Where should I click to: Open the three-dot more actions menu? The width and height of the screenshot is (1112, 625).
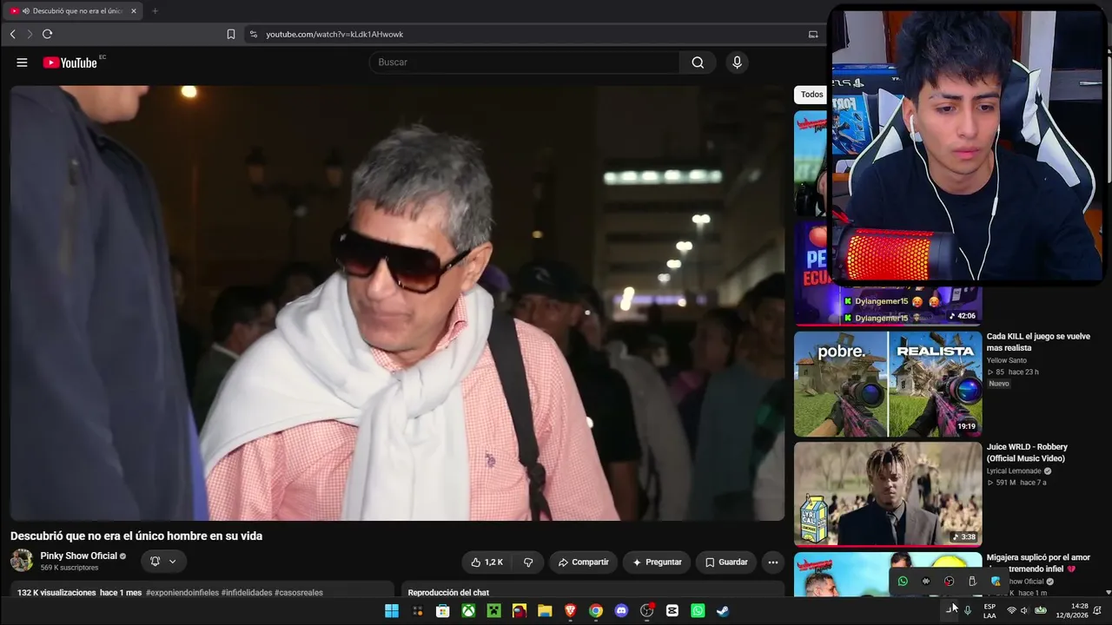click(x=773, y=562)
